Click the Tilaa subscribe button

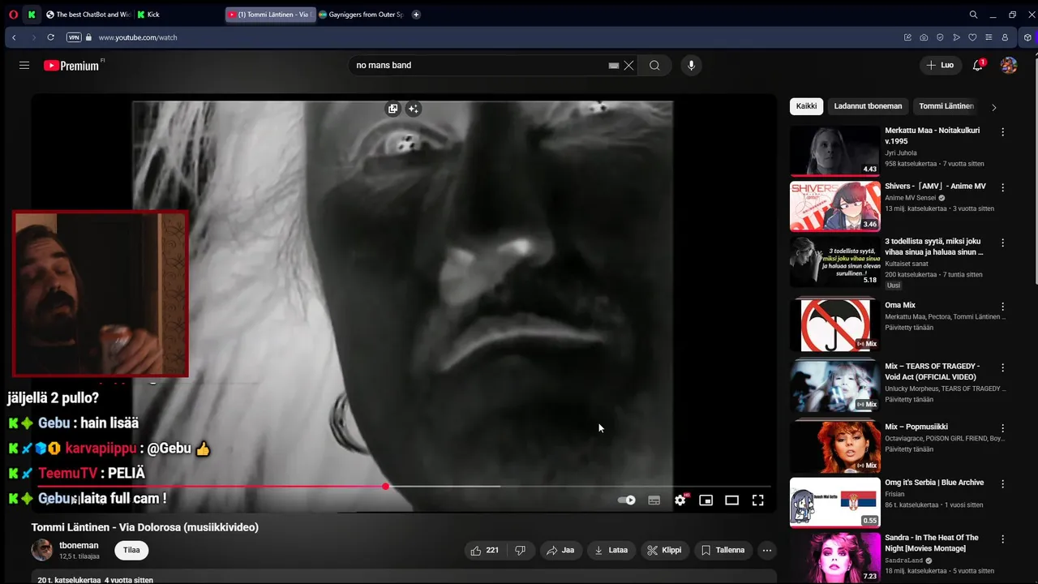131,550
